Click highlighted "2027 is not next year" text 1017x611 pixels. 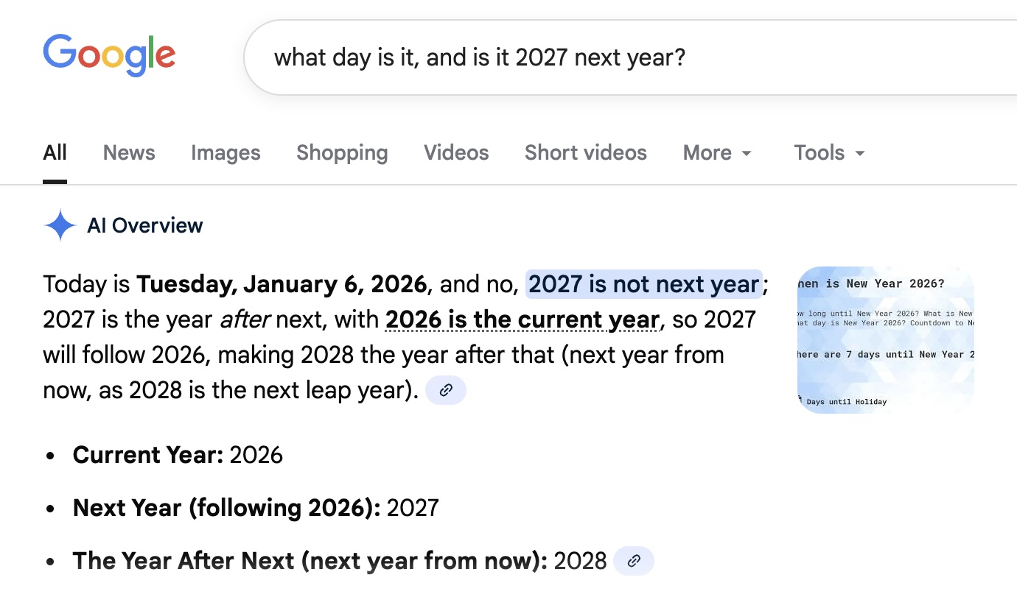643,284
